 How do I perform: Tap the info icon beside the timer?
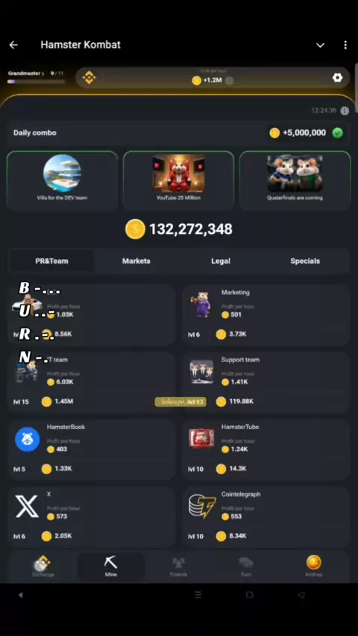tap(345, 111)
